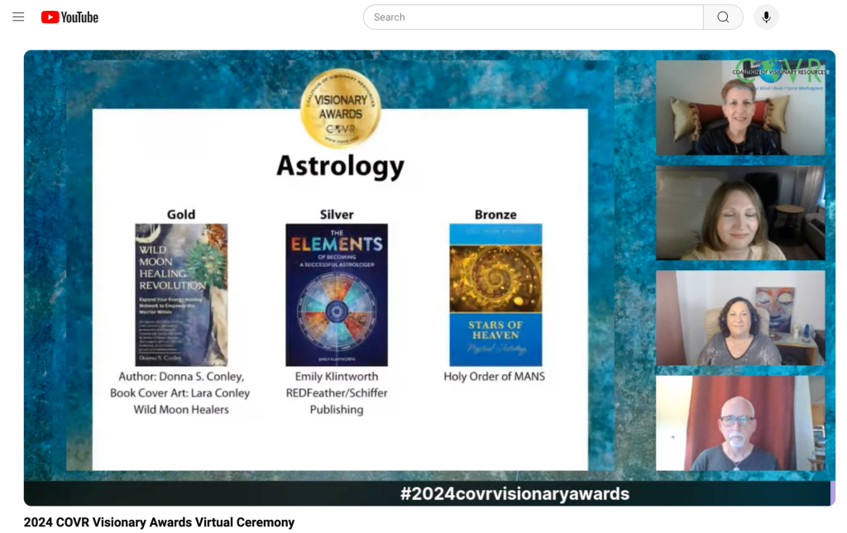
Task: Click the bottom participant with glasses
Action: point(739,423)
